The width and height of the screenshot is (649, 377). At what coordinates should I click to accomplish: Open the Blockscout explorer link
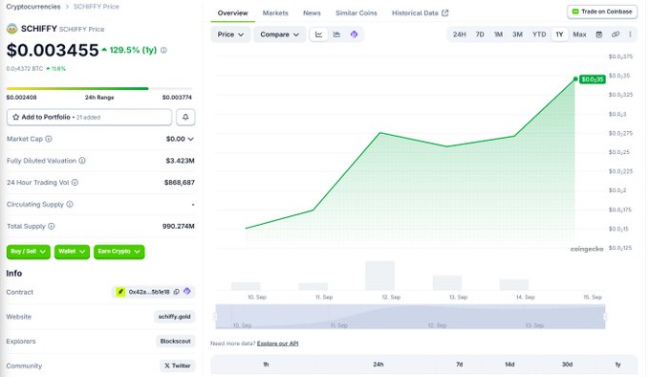176,341
